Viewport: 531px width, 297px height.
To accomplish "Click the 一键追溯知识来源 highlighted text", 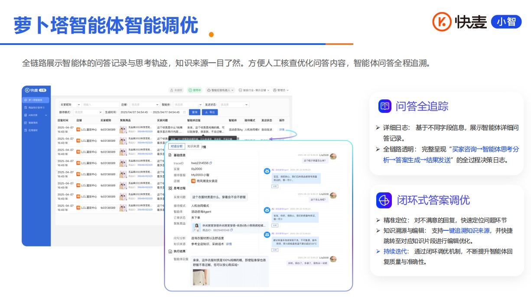I will click(466, 230).
